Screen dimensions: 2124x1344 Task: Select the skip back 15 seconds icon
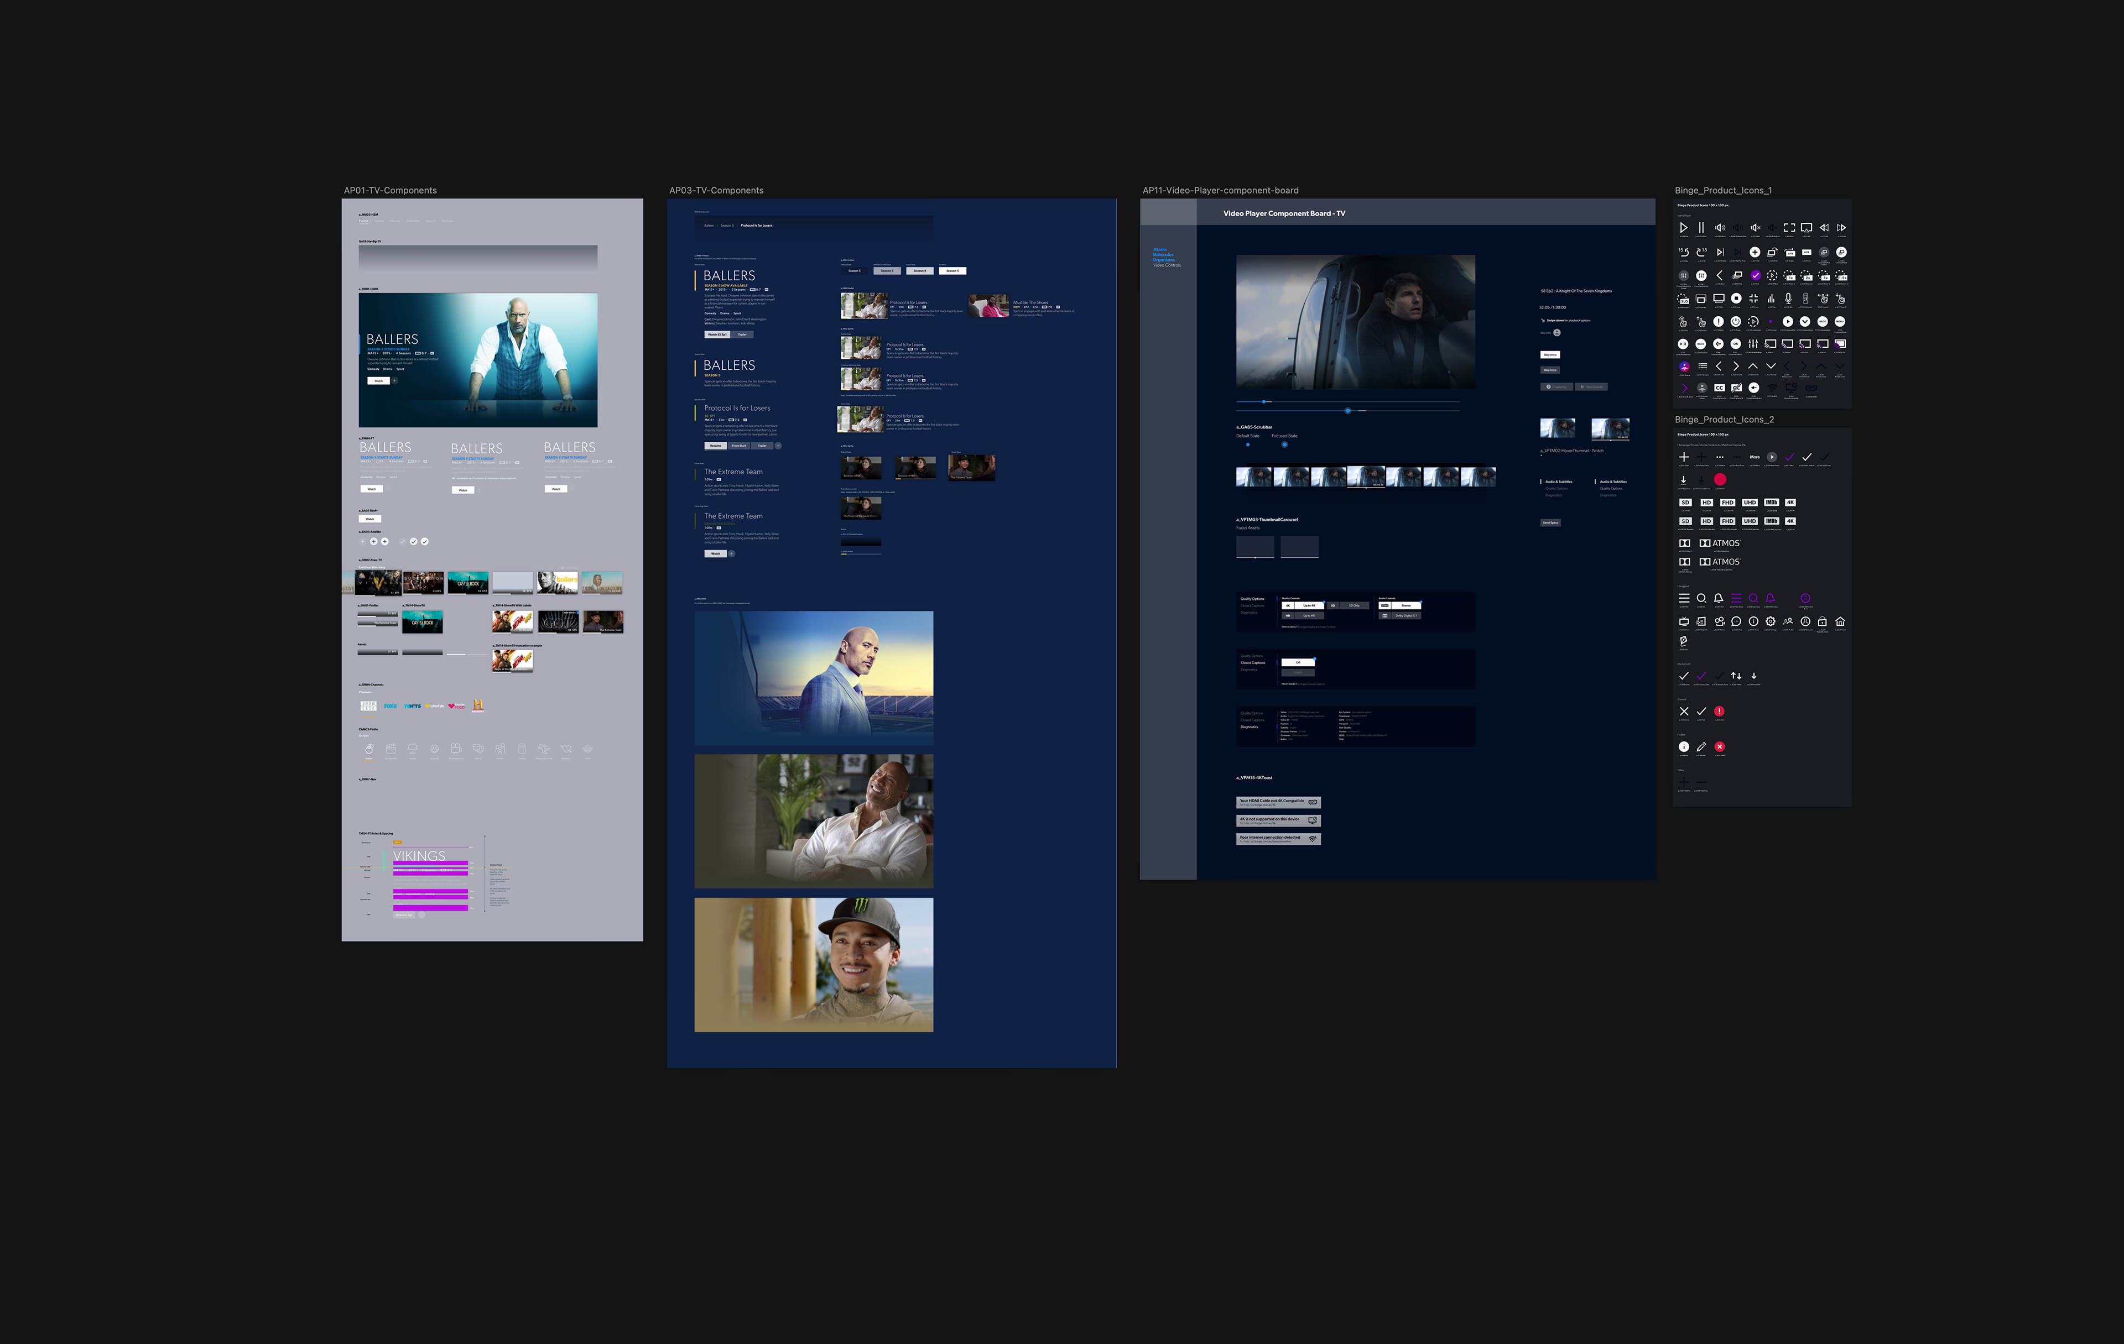pyautogui.click(x=1684, y=252)
